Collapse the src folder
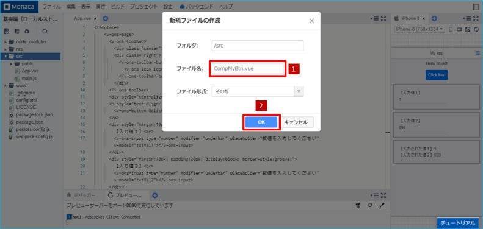Screen dimensions: 483x229 [x=5, y=57]
